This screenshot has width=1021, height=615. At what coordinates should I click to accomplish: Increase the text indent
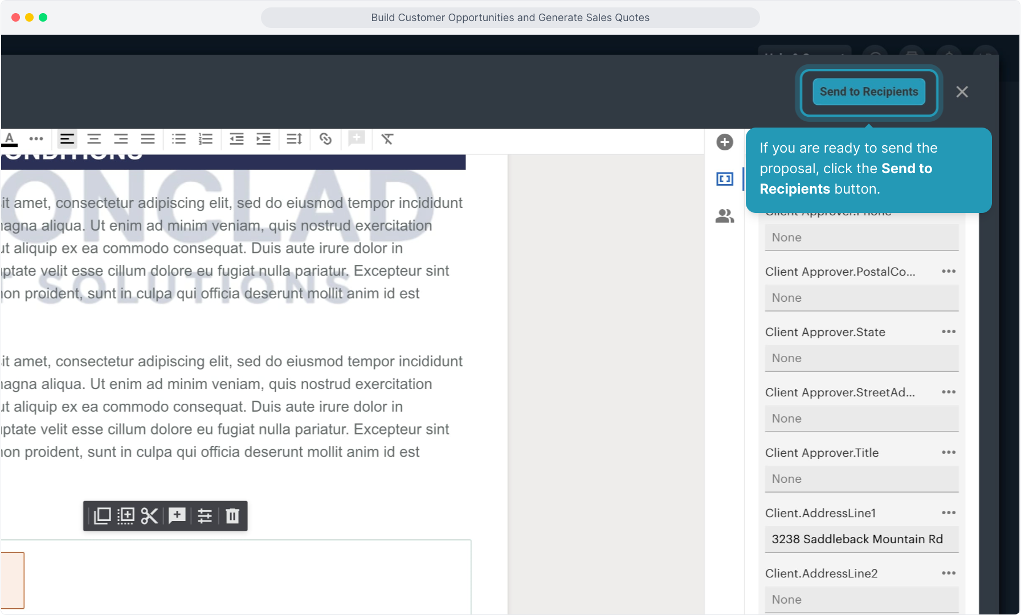[x=263, y=139]
